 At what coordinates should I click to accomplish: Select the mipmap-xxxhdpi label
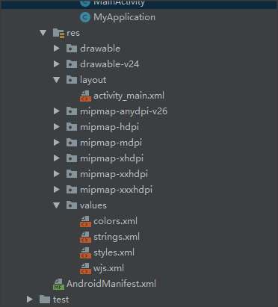(x=116, y=190)
